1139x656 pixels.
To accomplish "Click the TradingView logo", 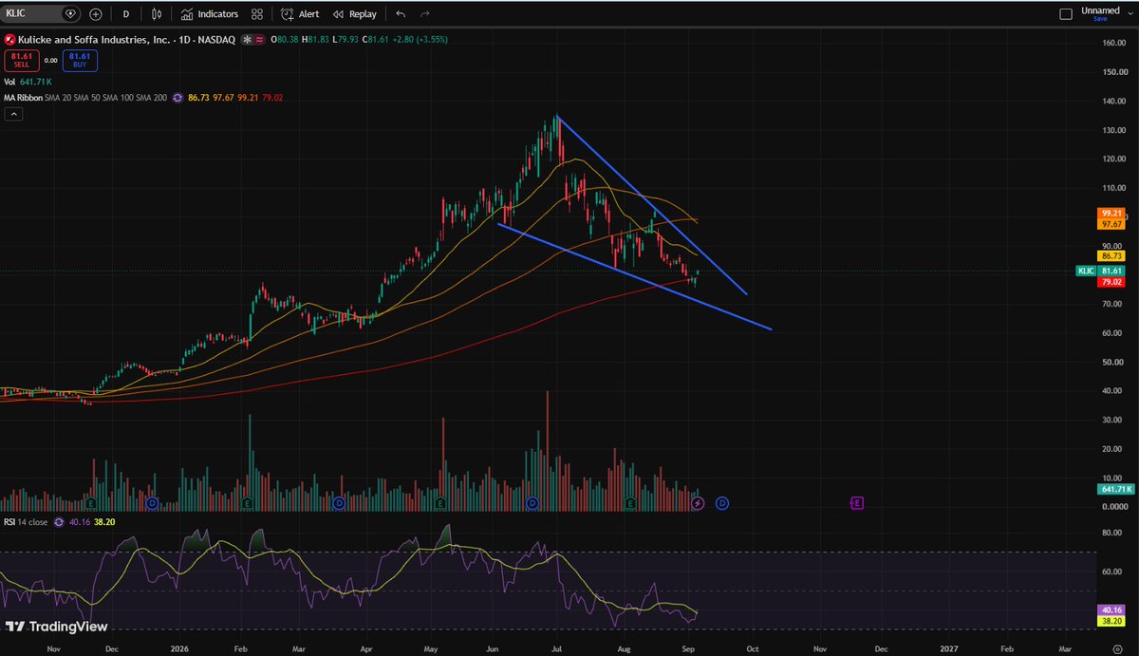I will click(x=56, y=627).
